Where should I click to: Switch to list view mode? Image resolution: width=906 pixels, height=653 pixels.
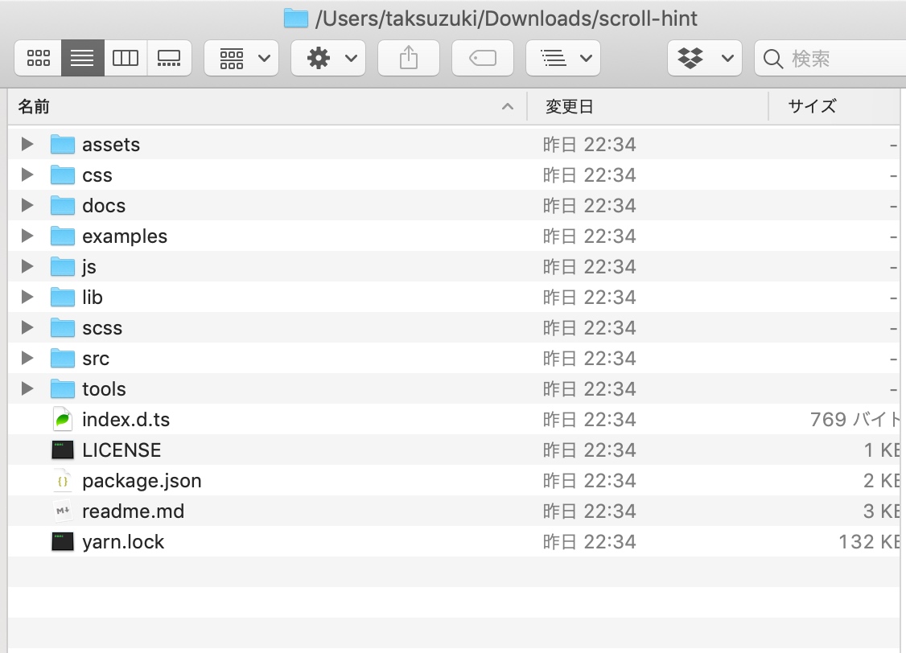coord(82,58)
